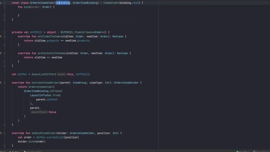
Task: Click 'oldItem.products' in the return statement
Action: click(x=47, y=41)
